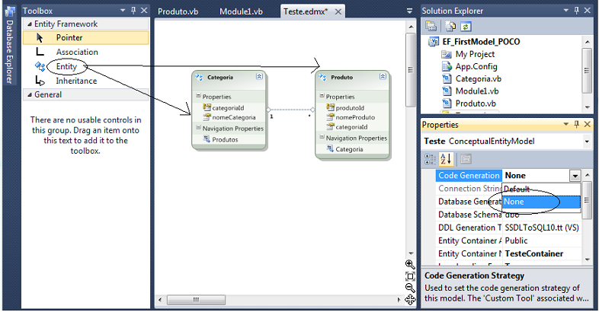The height and width of the screenshot is (312, 599).
Task: Click the Properties grid scroll down arrow
Action: pyautogui.click(x=588, y=259)
